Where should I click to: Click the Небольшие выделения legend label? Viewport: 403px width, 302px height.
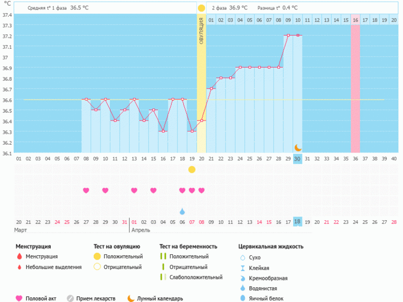point(54,267)
